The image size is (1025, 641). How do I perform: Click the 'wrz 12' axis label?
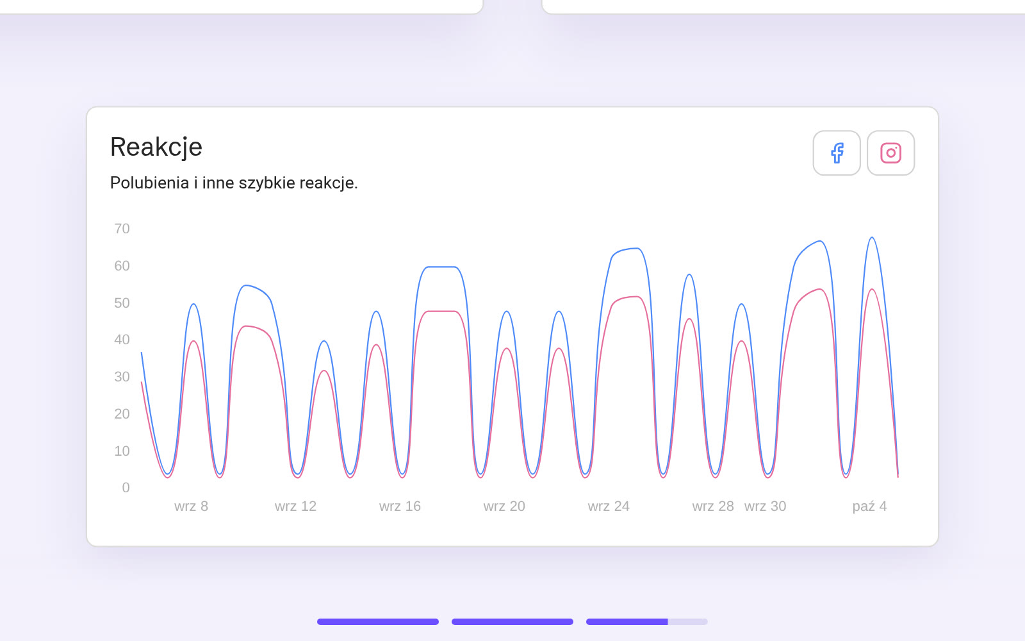(296, 506)
